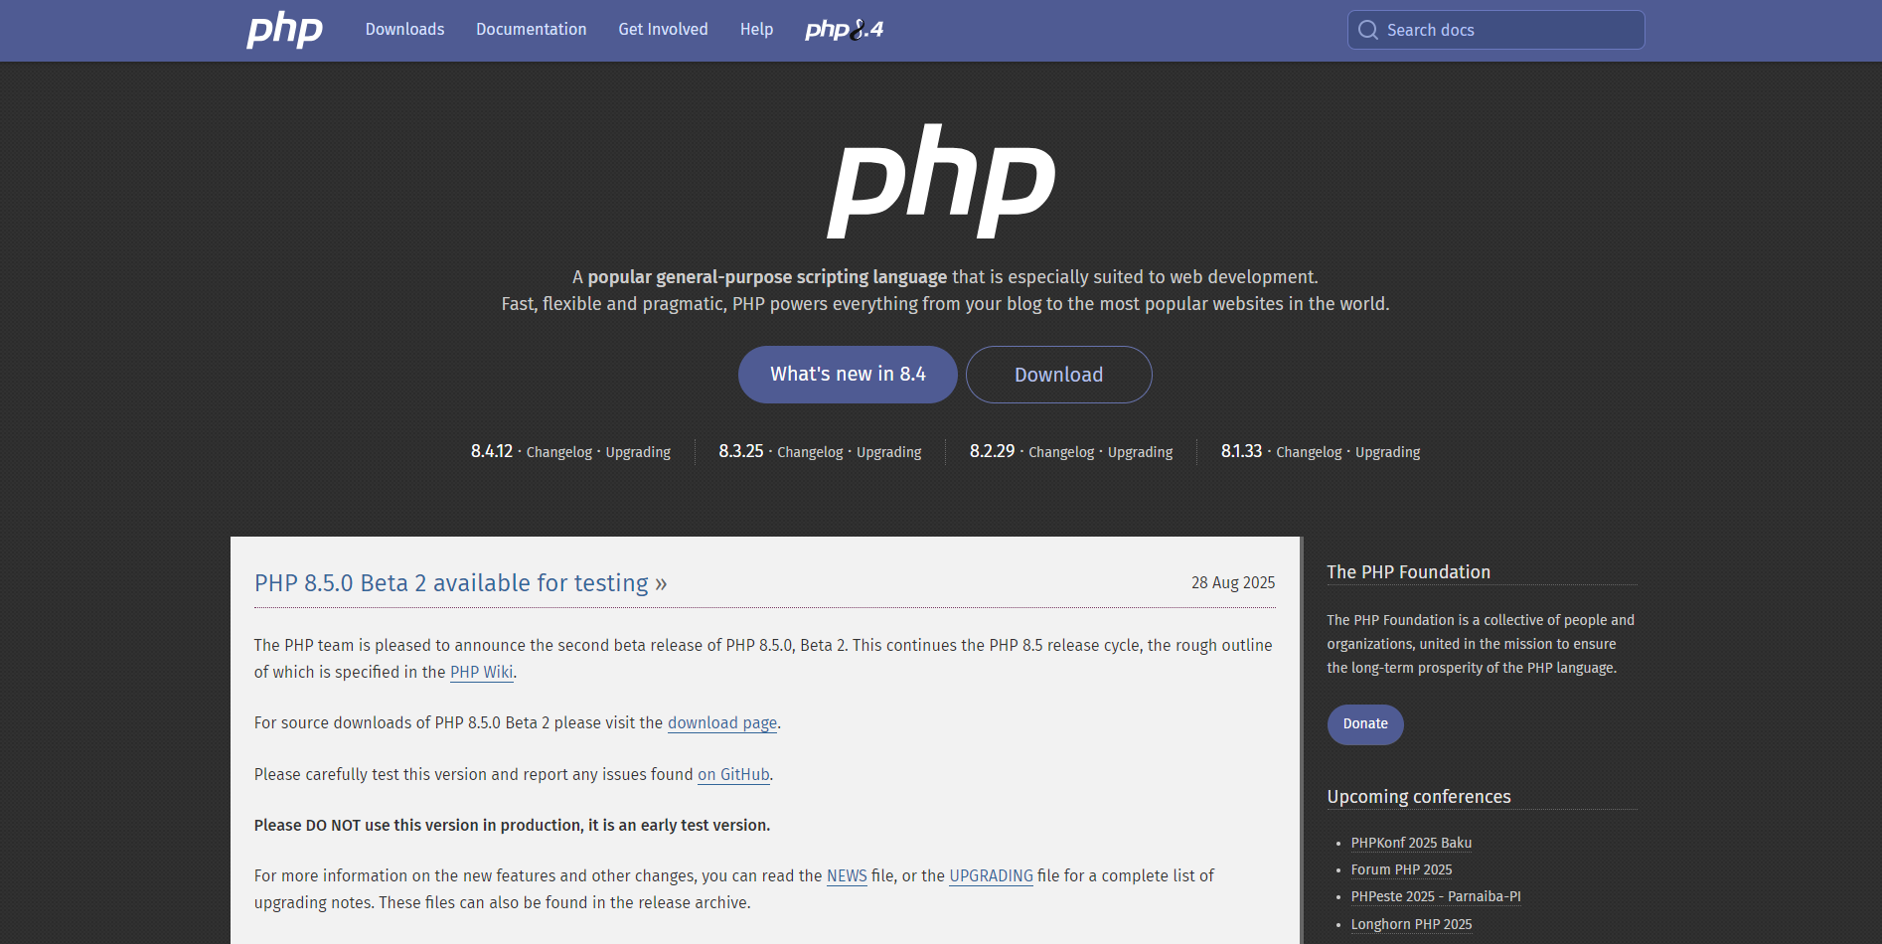1882x944 pixels.
Task: Click the large php hero logo
Action: pos(941,181)
